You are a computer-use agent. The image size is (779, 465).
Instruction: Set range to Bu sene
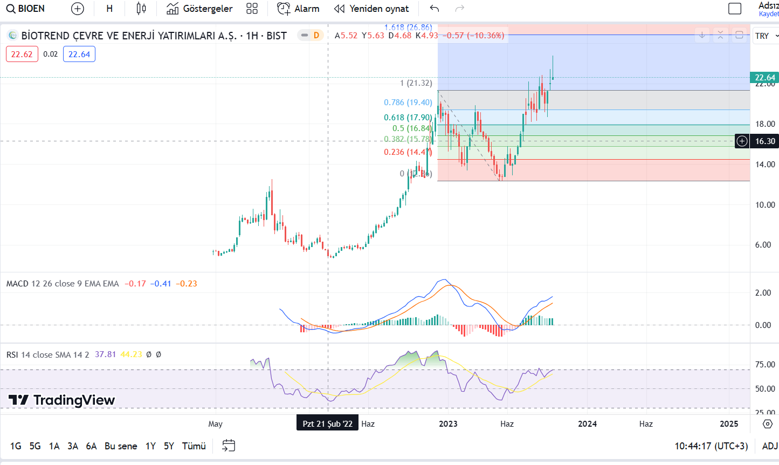(121, 446)
